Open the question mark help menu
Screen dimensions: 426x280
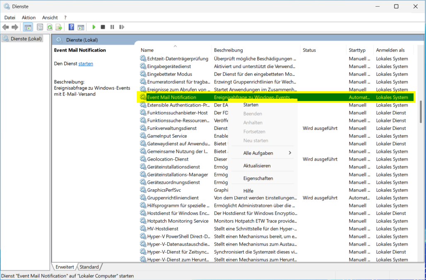coord(65,17)
